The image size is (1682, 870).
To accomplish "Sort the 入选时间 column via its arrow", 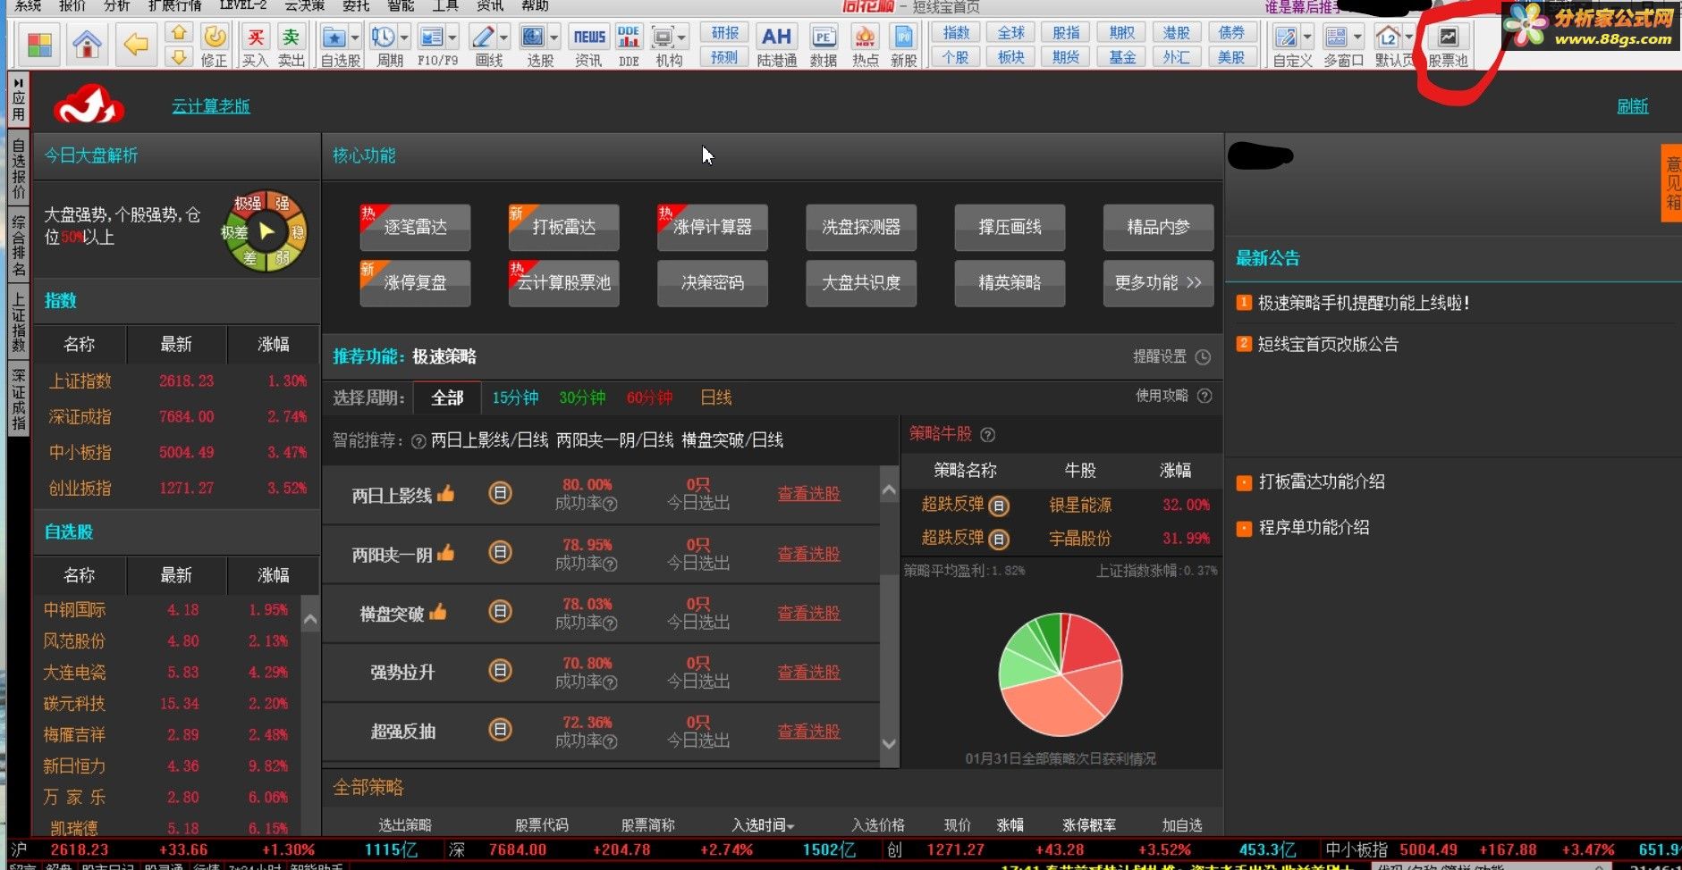I will (791, 826).
